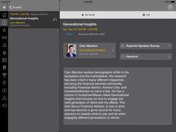Click the Keynote Speaker label
The height and width of the screenshot is (132, 176).
point(89,54)
